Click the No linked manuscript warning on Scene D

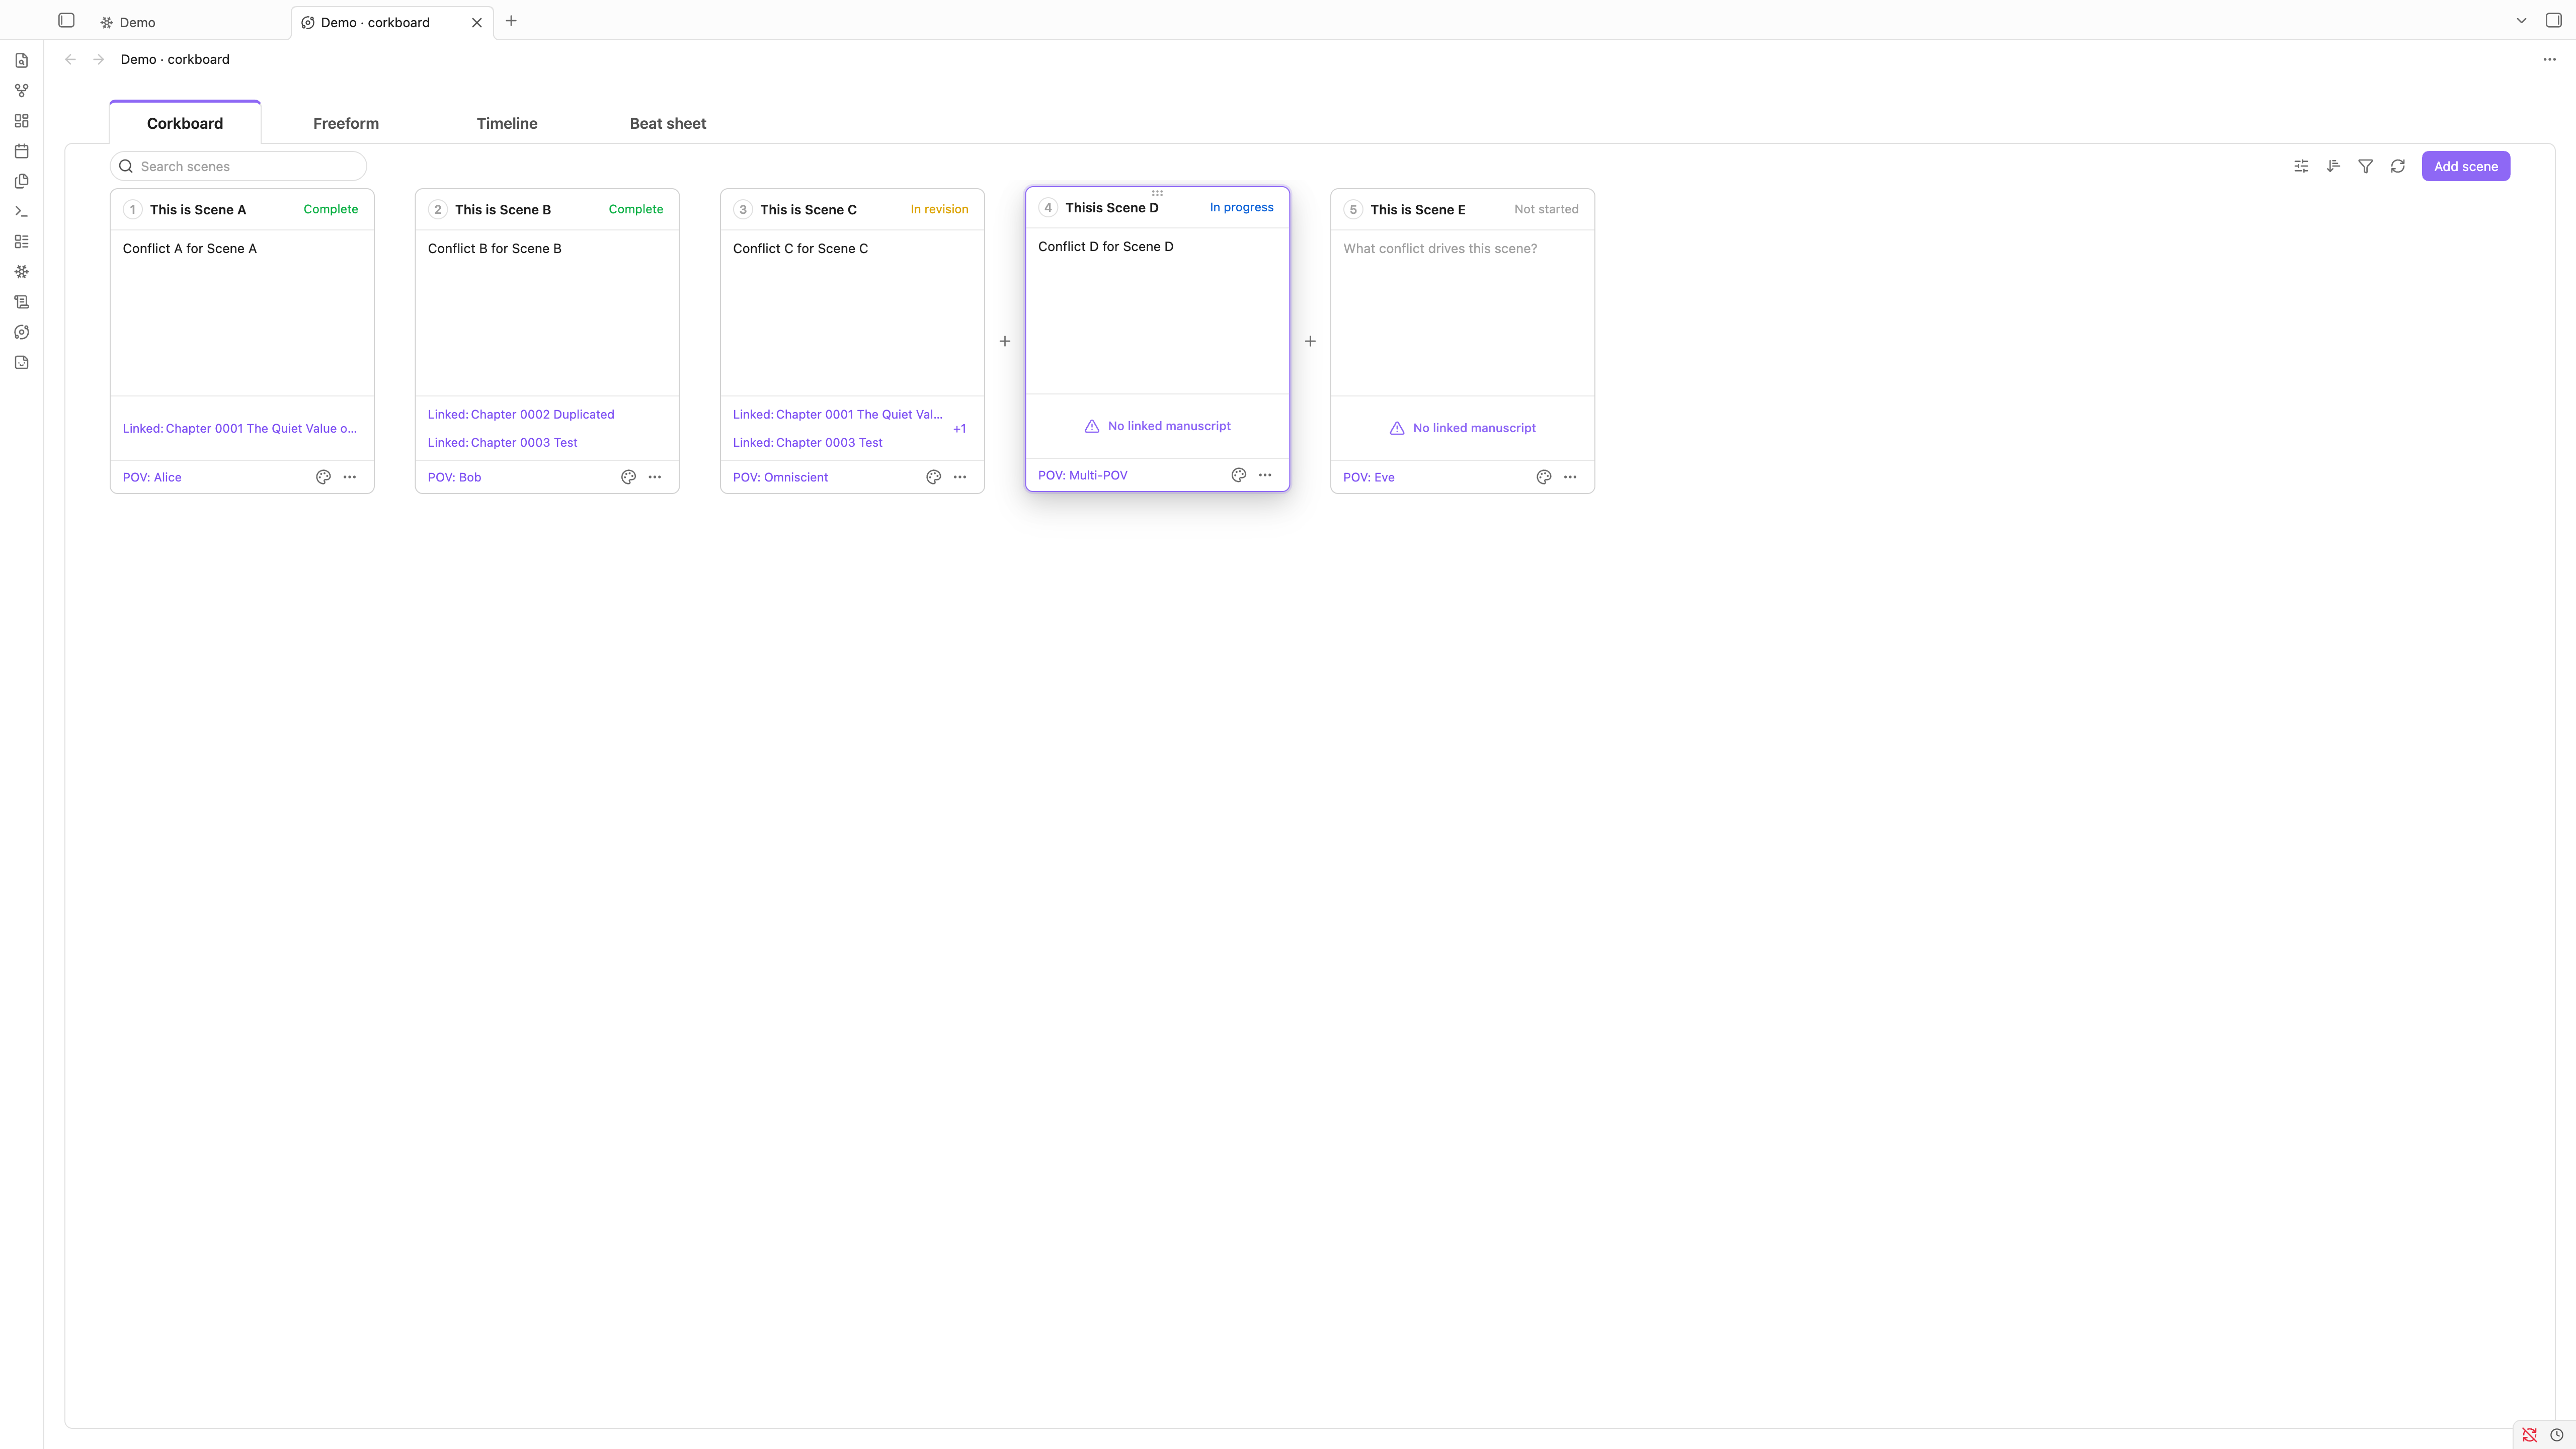pos(1157,426)
